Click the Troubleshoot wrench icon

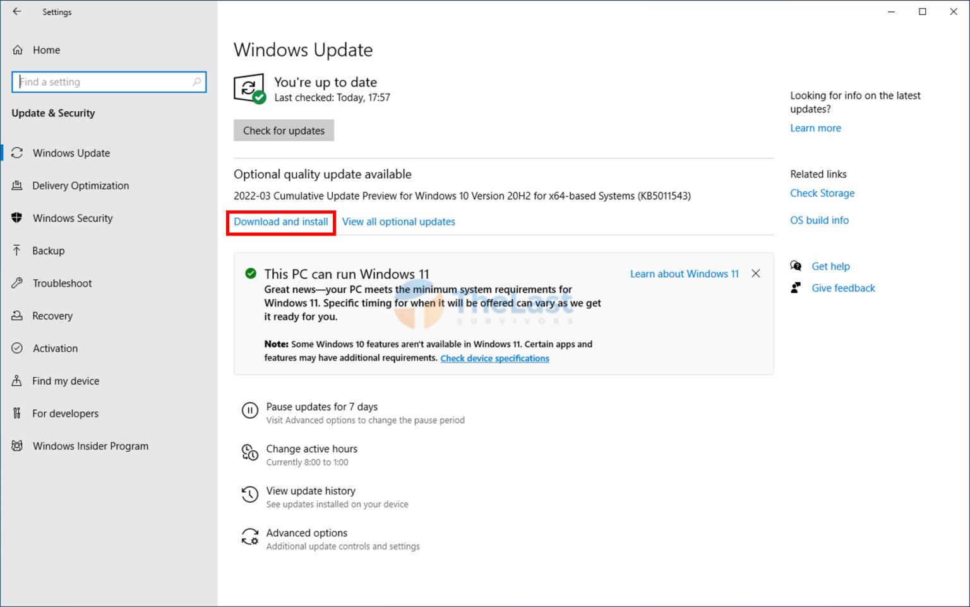17,283
